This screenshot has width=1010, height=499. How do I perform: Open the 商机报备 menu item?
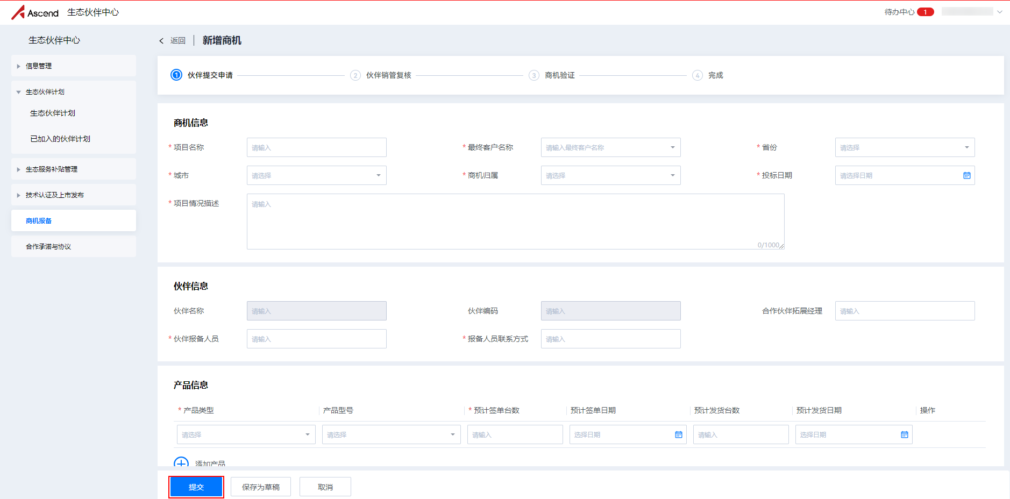coord(74,221)
